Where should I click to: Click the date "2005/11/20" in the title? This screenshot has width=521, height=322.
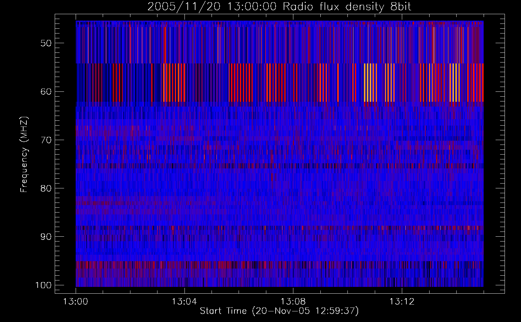point(184,7)
